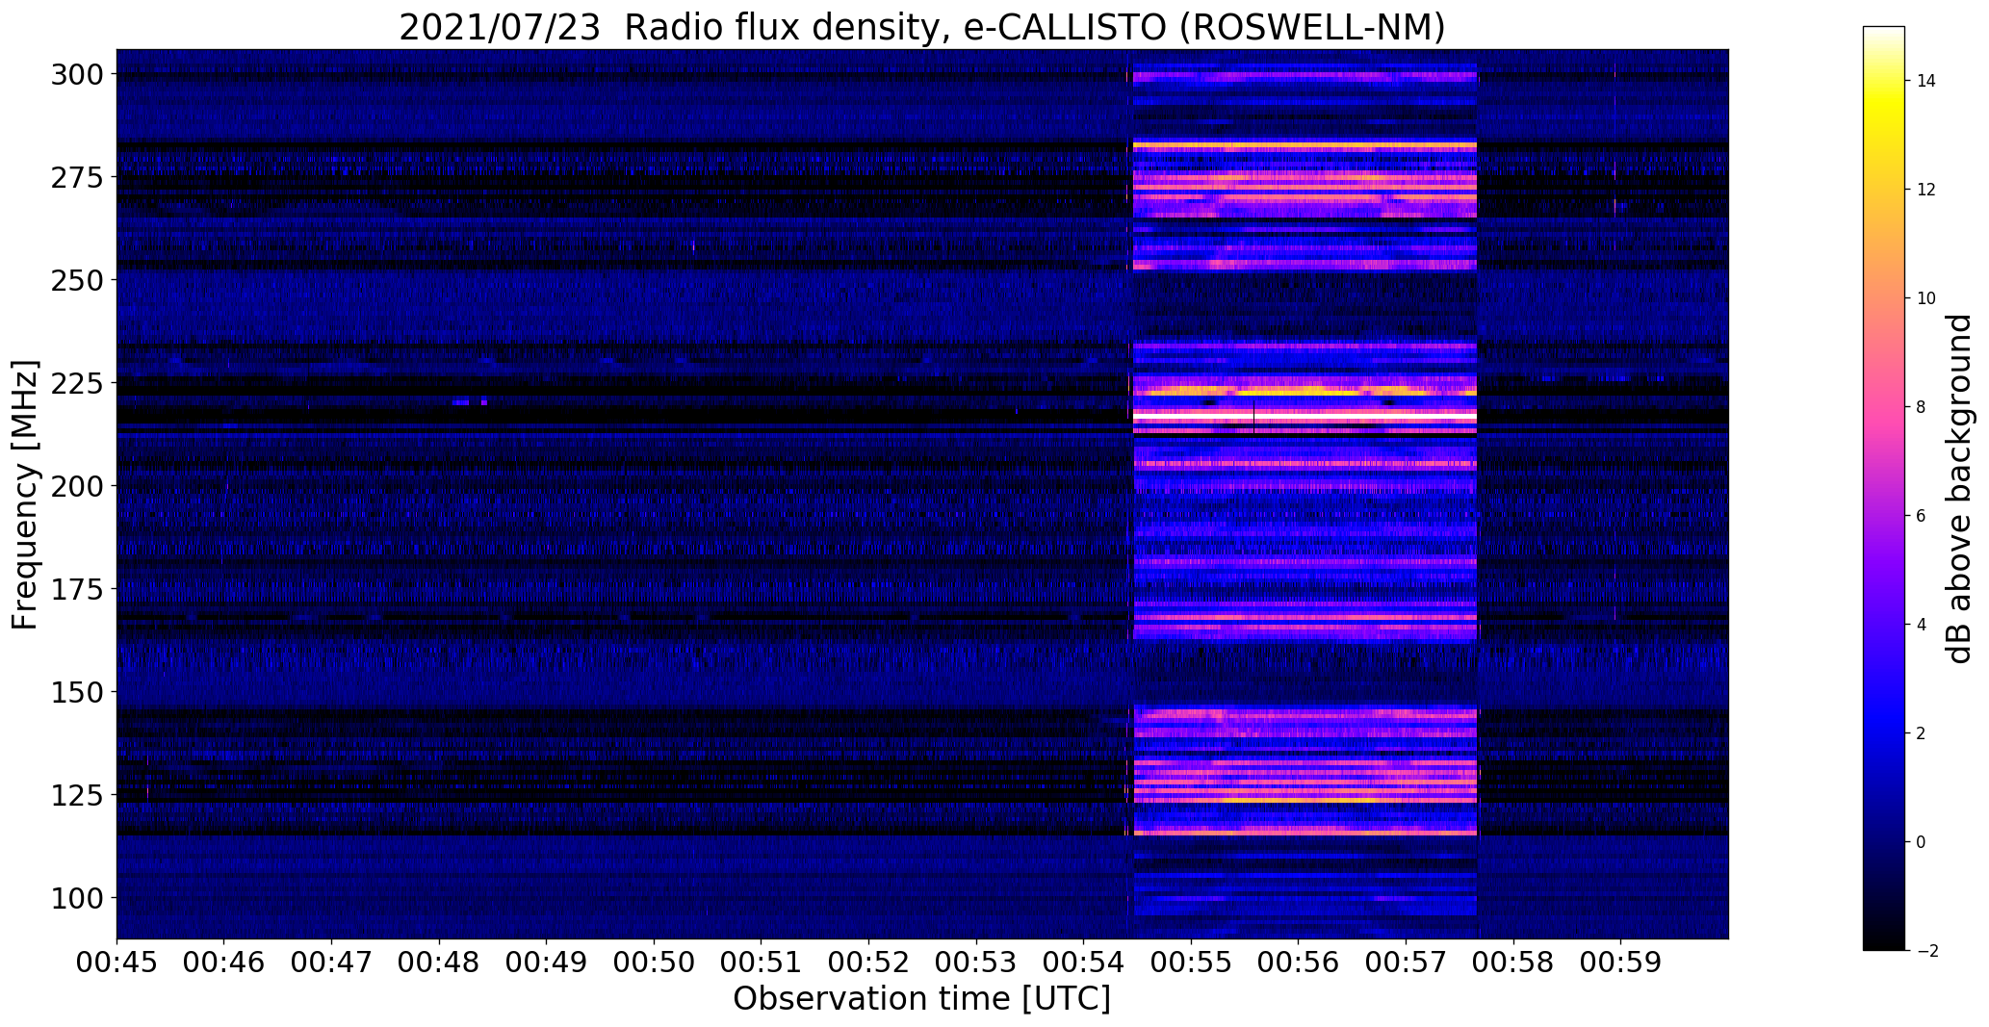1989x1027 pixels.
Task: Click the colorbar tick label 12
Action: pyautogui.click(x=1926, y=190)
